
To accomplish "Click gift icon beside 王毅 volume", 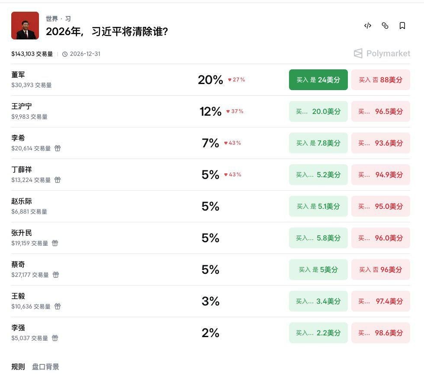I will click(x=58, y=306).
